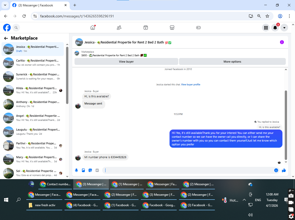Click the conversation list scrollbar
The width and height of the screenshot is (295, 220).
click(67, 75)
